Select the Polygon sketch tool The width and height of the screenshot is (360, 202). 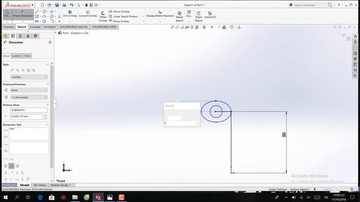pos(44,21)
